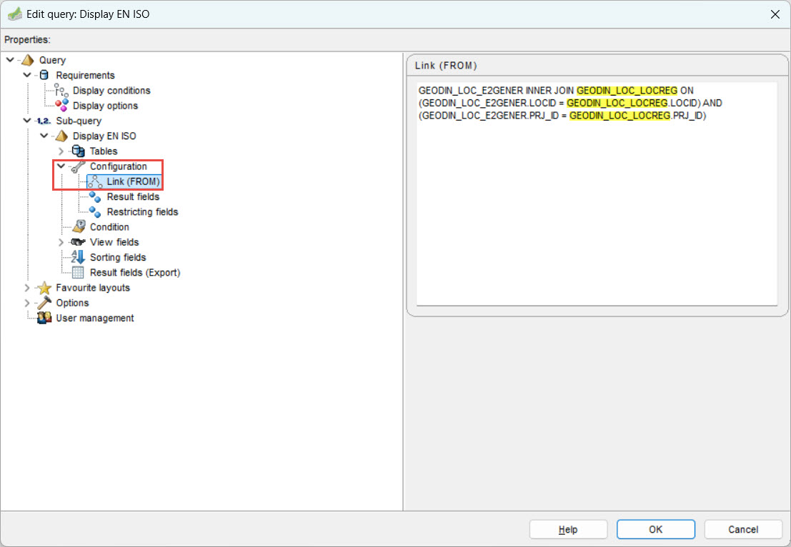Click the Sorting fields A-Z icon
Screen dimensions: 791x547
click(x=78, y=257)
